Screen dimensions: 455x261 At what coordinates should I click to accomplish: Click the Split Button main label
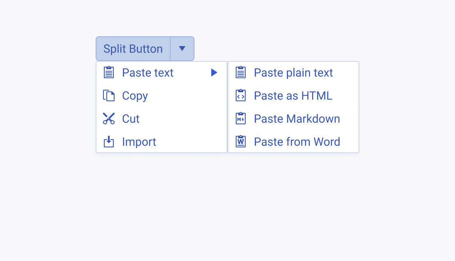coord(133,49)
